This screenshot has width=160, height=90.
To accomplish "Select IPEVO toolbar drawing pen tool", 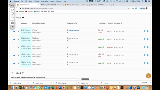I will tap(12, 10).
